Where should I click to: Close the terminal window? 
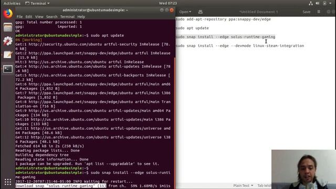[x=172, y=10]
